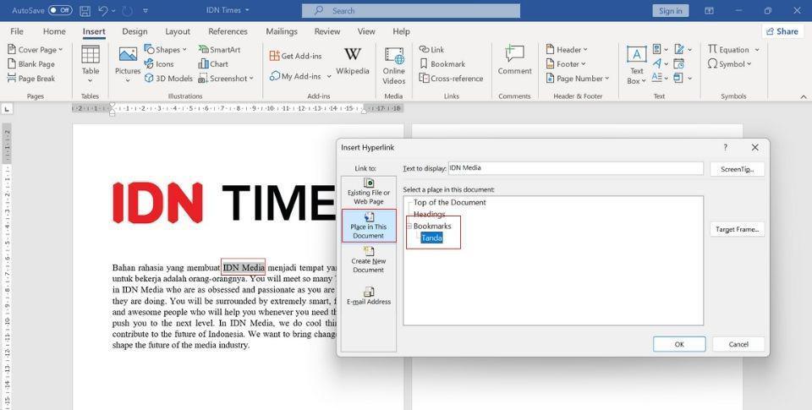The height and width of the screenshot is (410, 812).
Task: Click the Quick Parts icon
Action: coord(659,50)
